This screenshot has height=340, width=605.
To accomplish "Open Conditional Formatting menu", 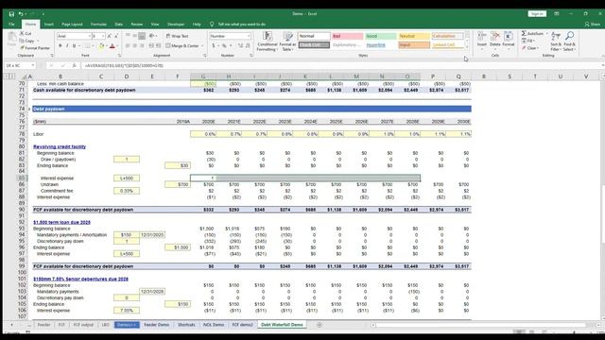I will click(x=267, y=42).
